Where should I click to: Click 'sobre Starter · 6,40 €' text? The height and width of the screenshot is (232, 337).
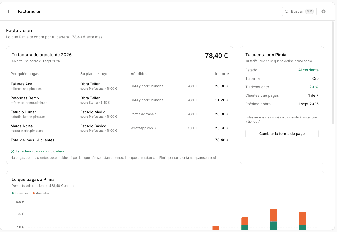tap(95, 103)
